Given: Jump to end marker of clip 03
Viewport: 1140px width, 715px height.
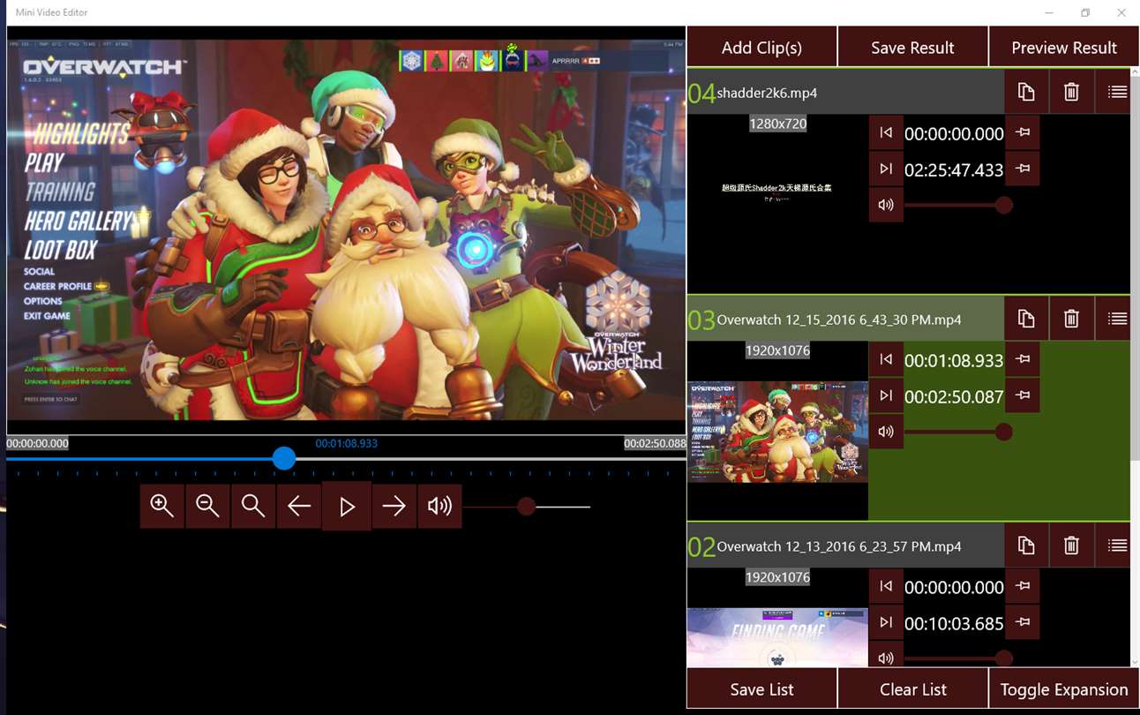Looking at the screenshot, I should click(886, 395).
